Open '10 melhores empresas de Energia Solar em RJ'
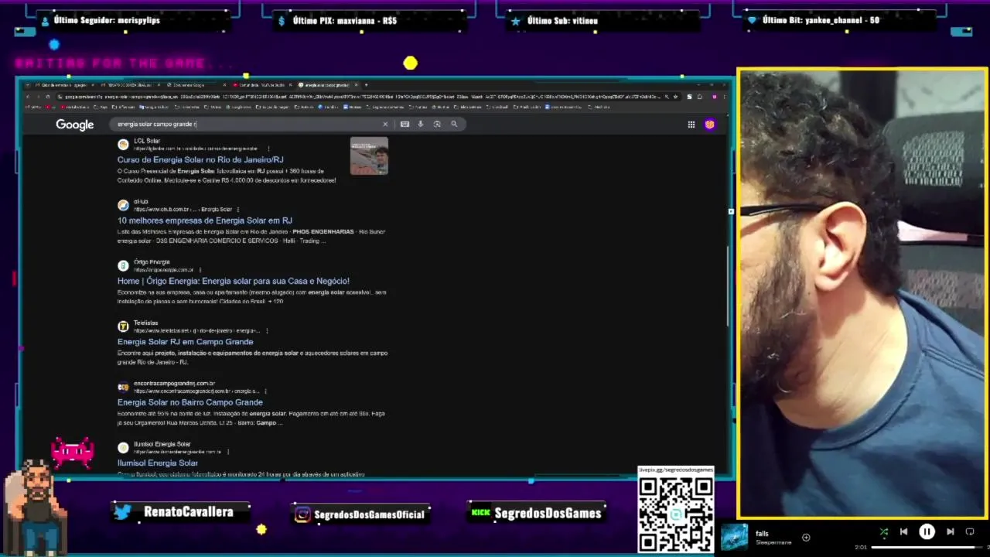The image size is (990, 557). pyautogui.click(x=205, y=220)
